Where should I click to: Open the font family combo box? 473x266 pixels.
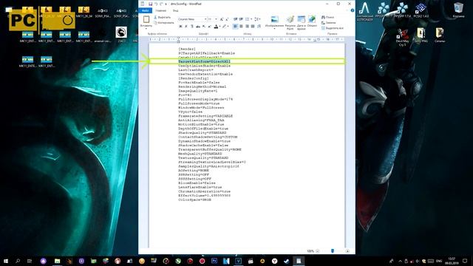tap(192, 19)
